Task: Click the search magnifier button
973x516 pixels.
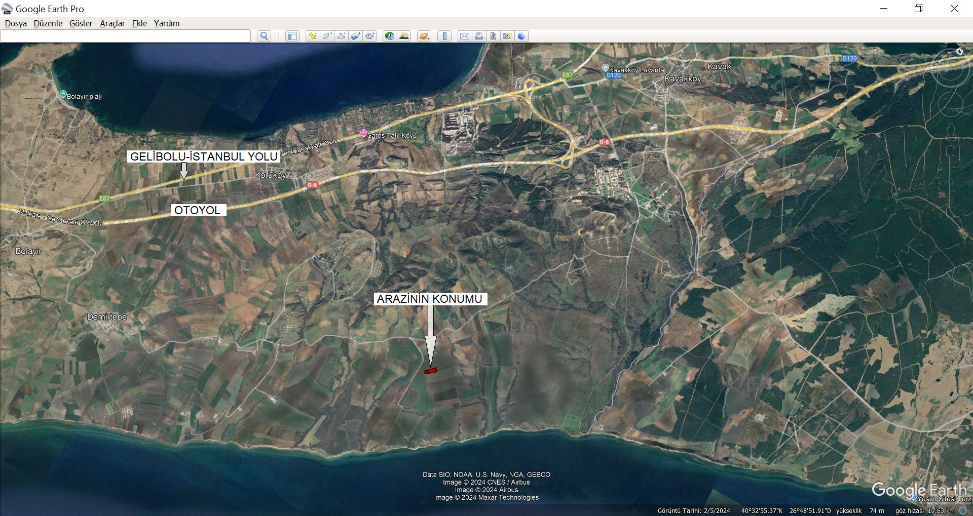Action: click(x=264, y=36)
